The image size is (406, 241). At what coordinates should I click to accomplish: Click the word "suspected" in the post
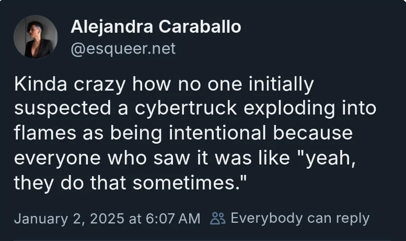click(59, 108)
